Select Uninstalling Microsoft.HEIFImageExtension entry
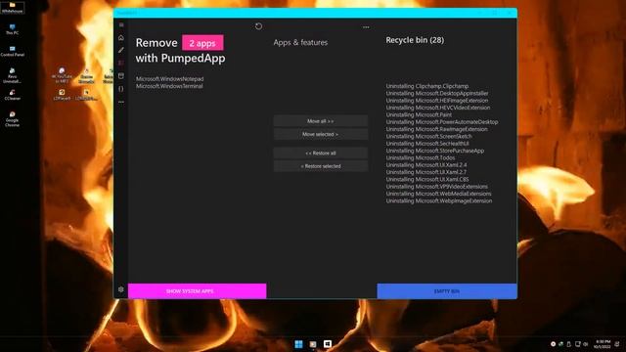This screenshot has width=626, height=352. click(437, 100)
